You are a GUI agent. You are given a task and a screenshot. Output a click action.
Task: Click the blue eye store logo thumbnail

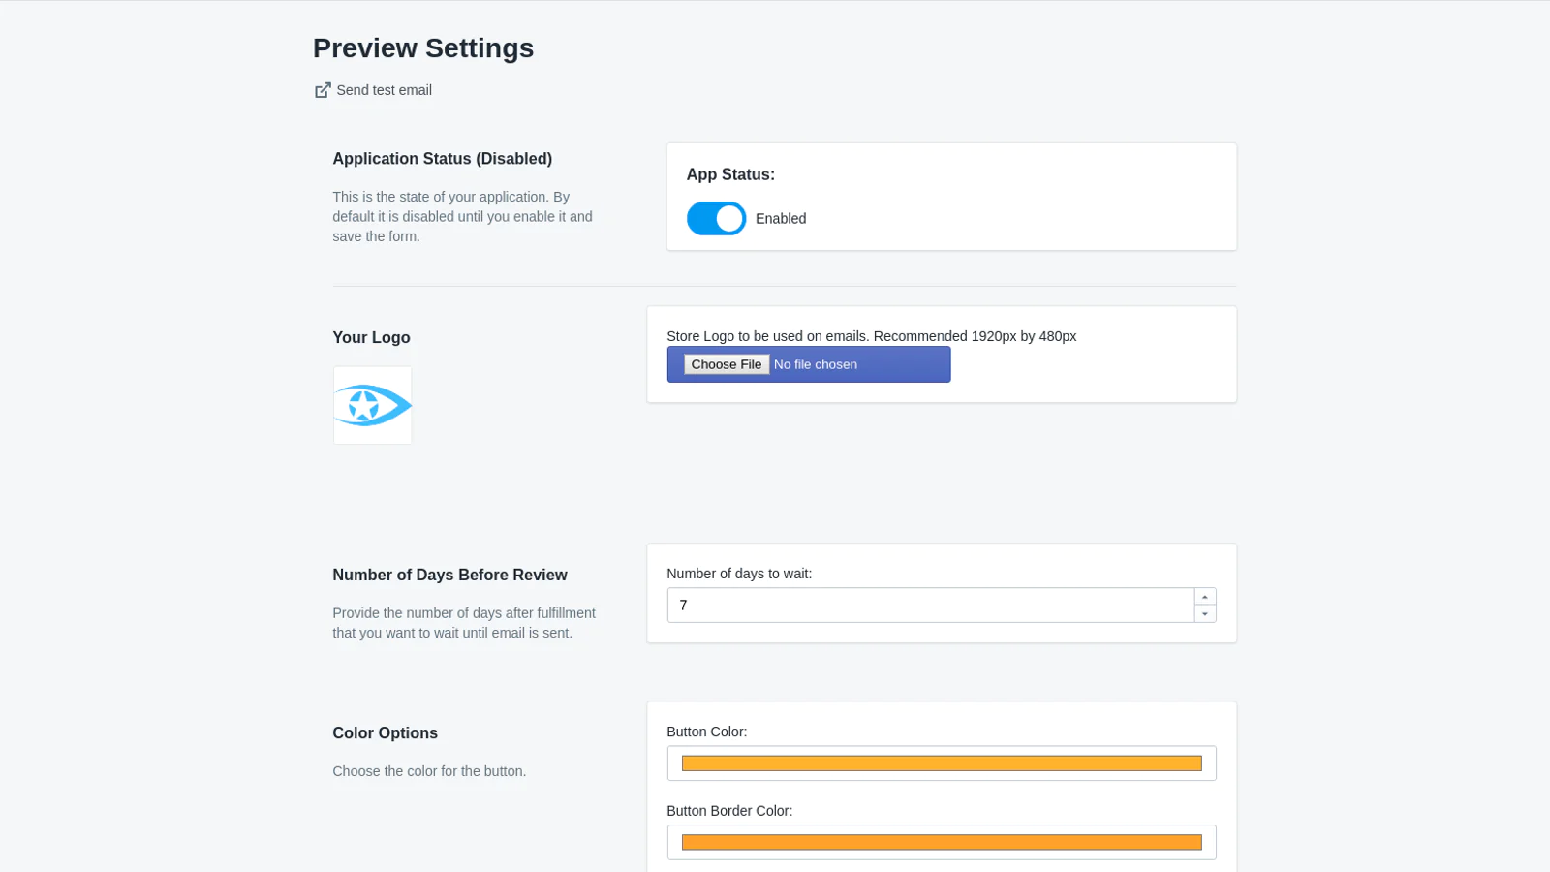(x=373, y=406)
